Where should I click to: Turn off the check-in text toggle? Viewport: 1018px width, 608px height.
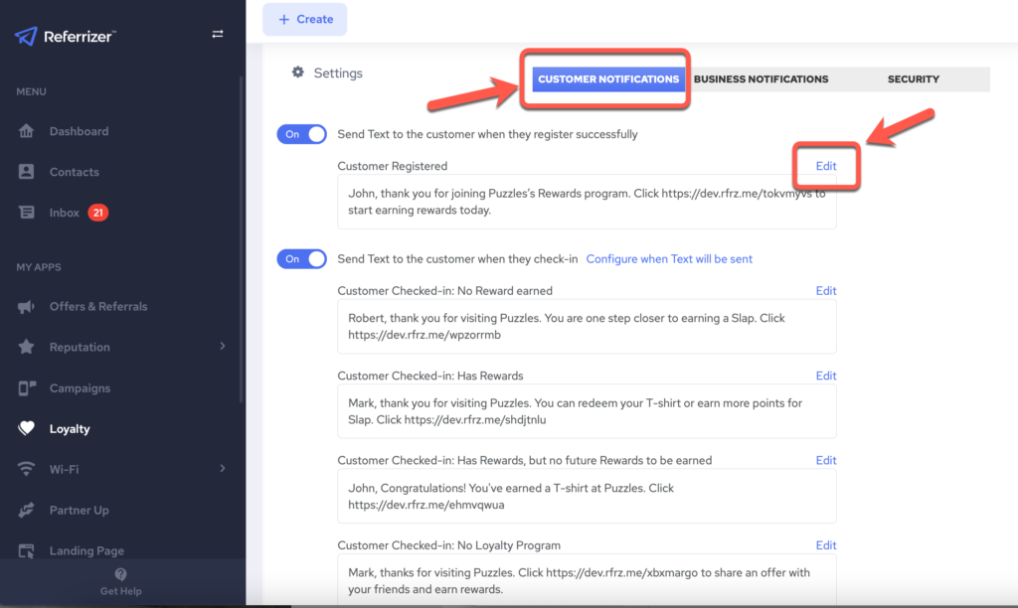(x=301, y=259)
